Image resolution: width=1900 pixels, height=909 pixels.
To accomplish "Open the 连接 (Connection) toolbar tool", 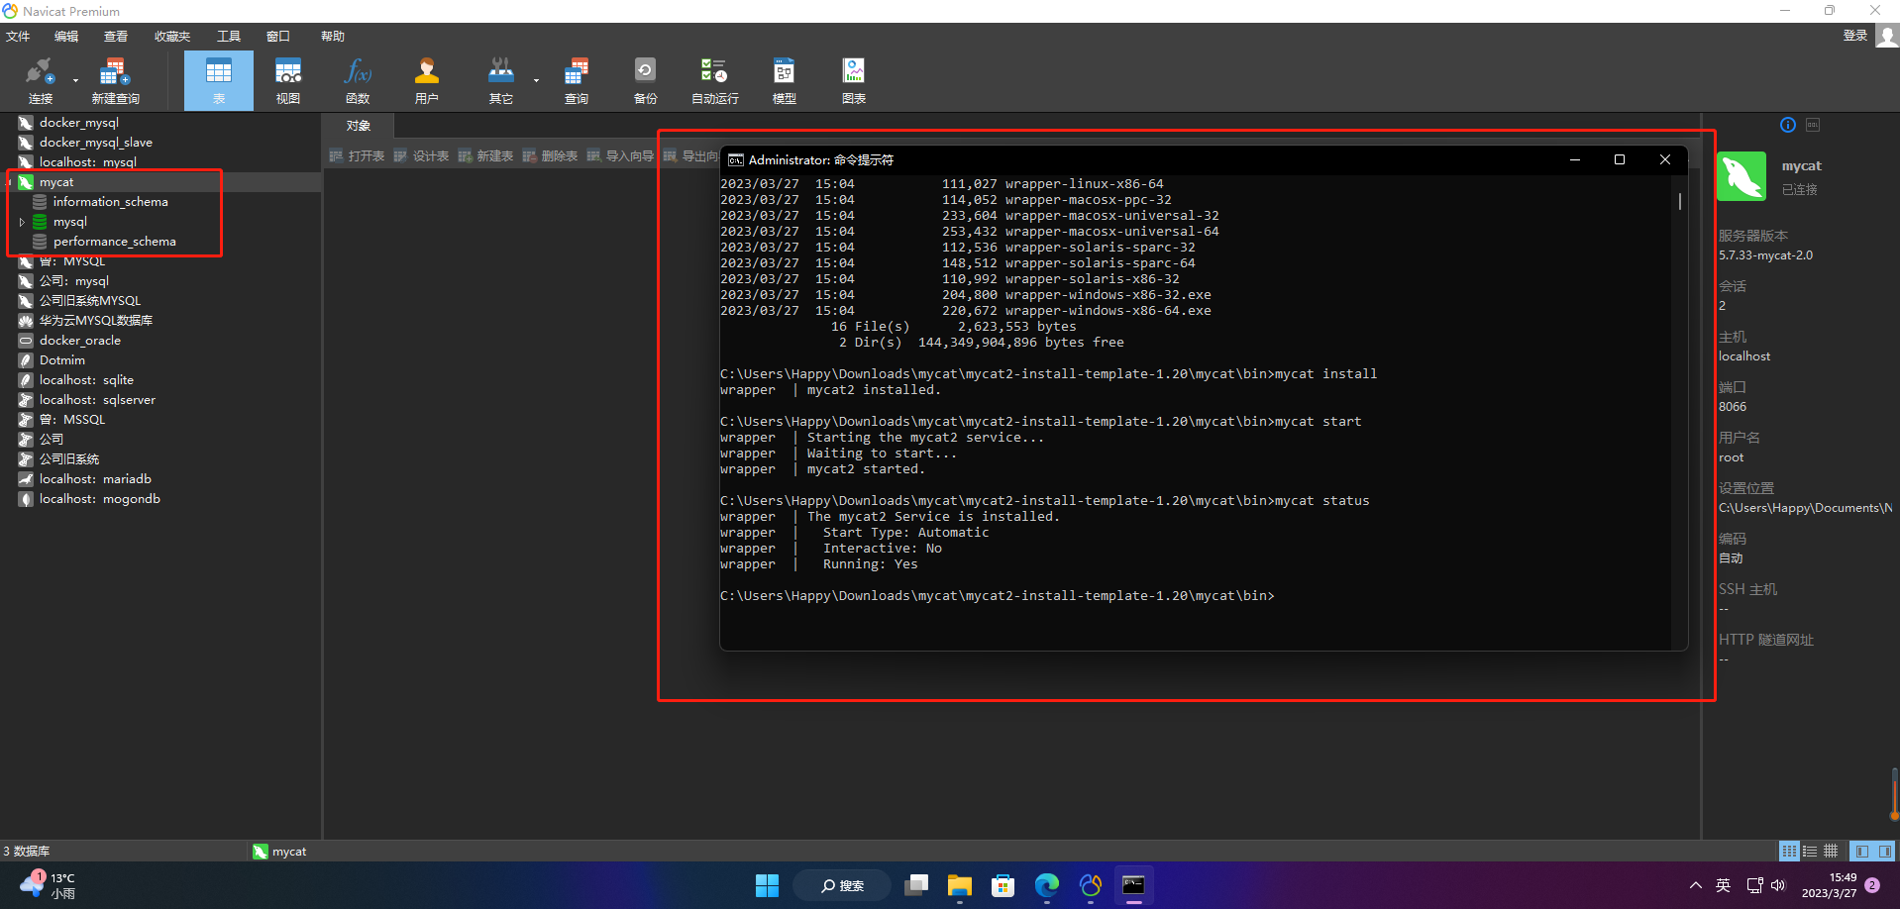I will tap(40, 80).
